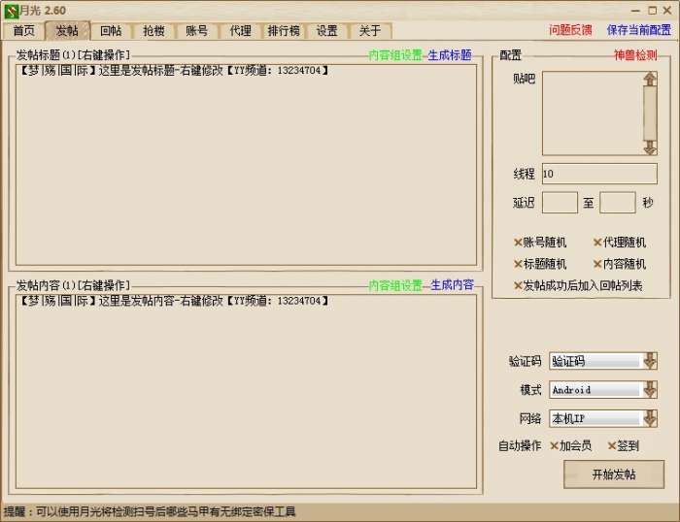Click the 生成标题 link
Image resolution: width=680 pixels, height=522 pixels.
(450, 55)
